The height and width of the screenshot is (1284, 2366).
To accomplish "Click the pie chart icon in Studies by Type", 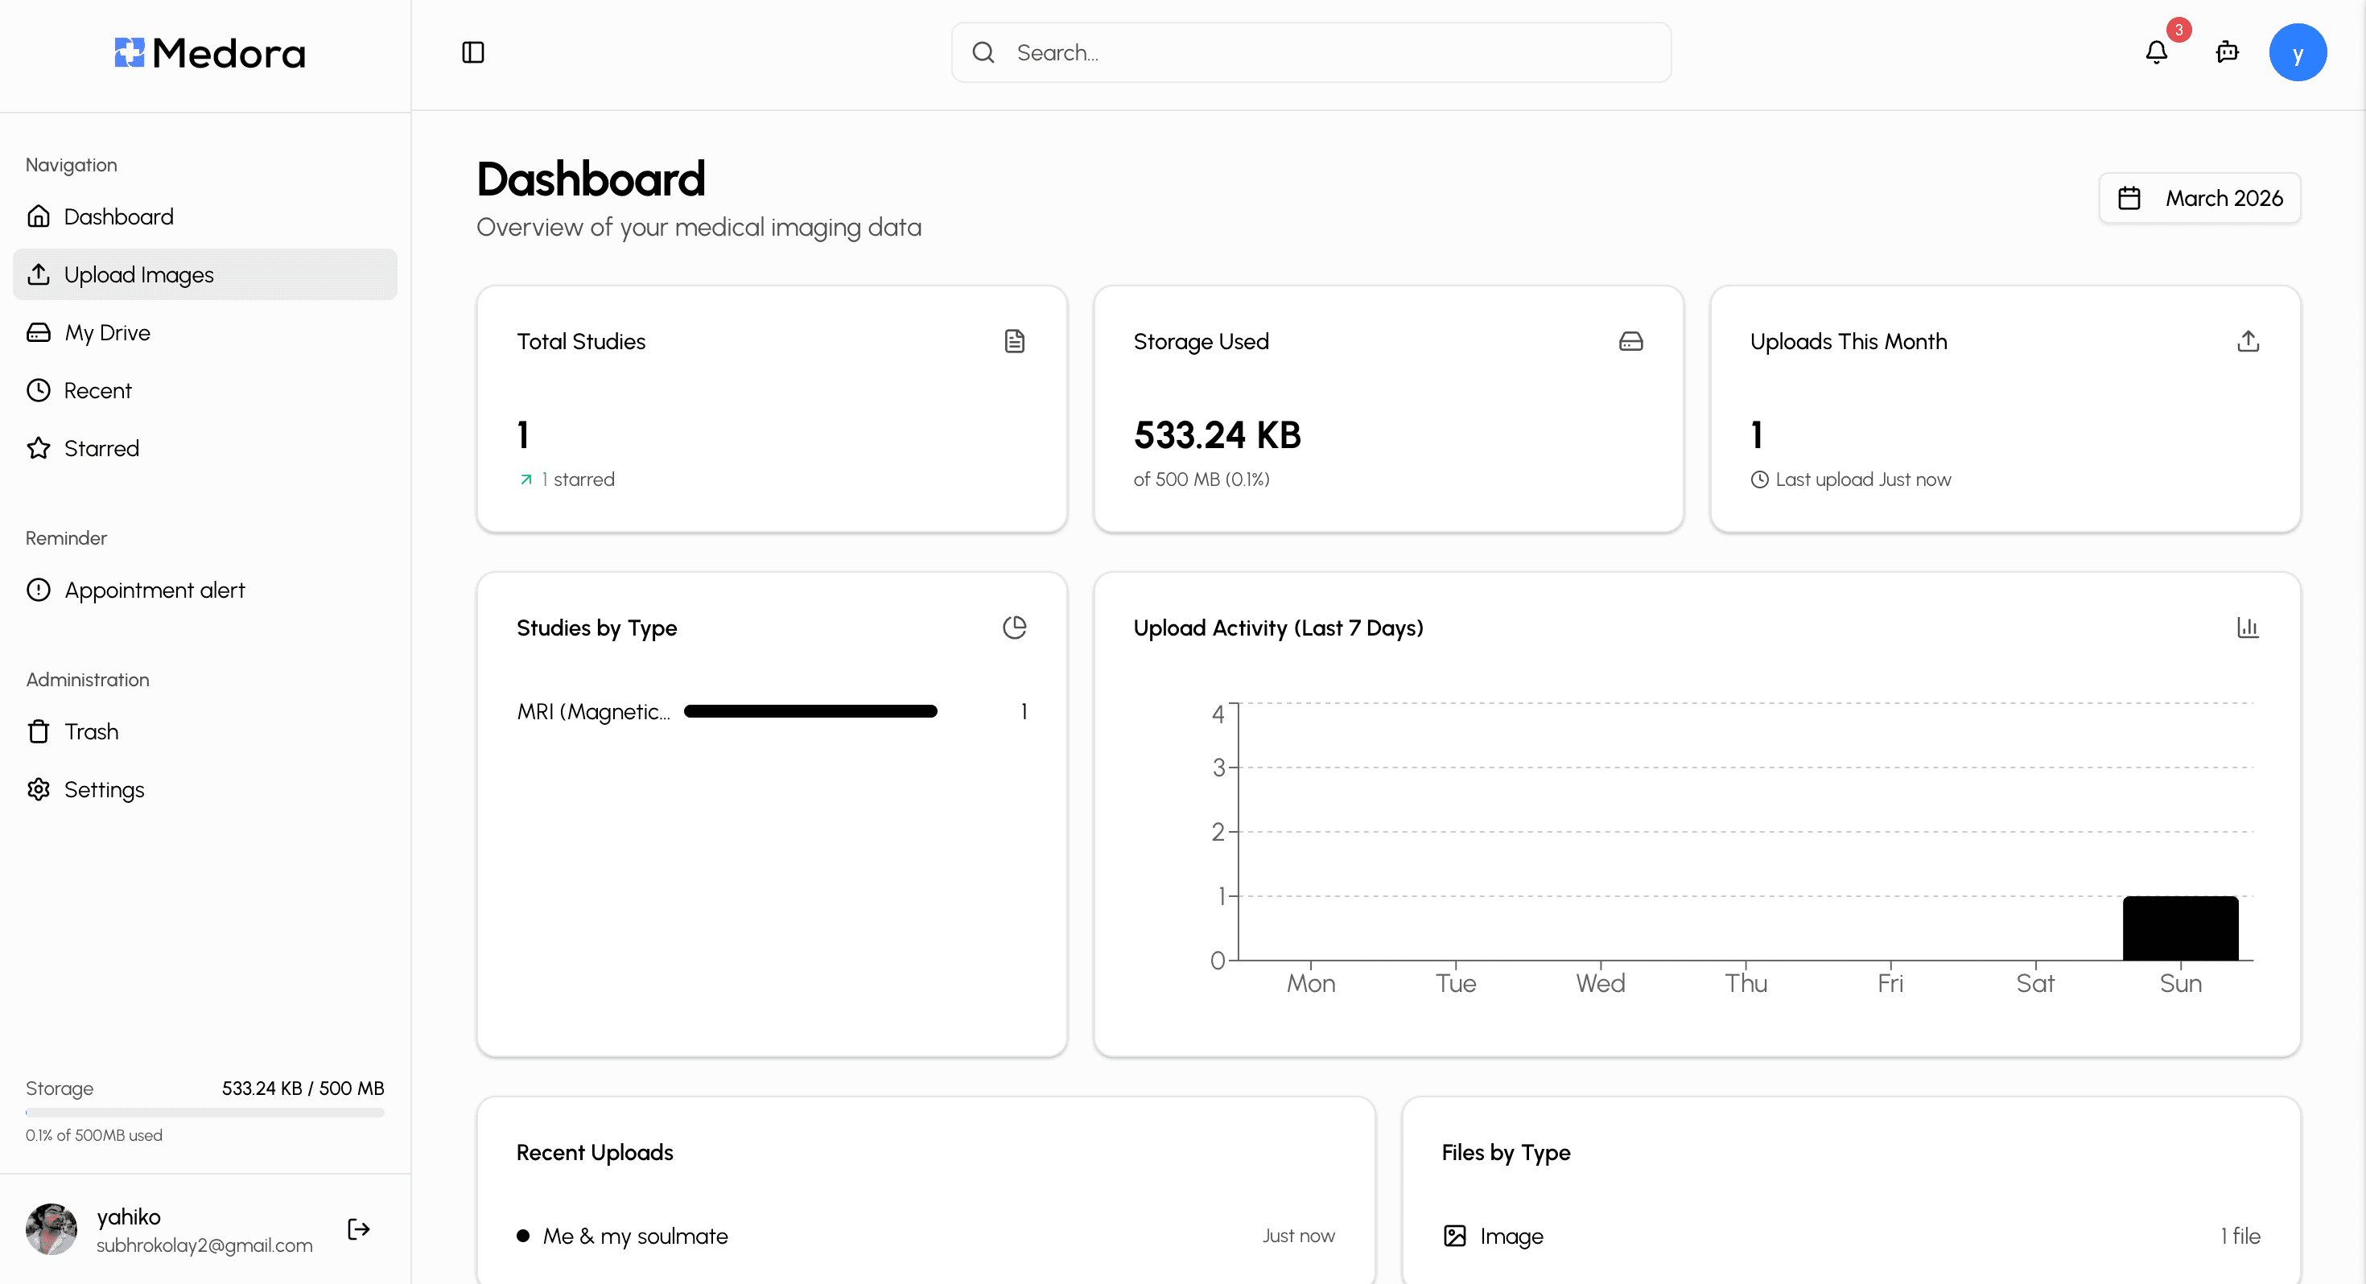I will (1014, 628).
